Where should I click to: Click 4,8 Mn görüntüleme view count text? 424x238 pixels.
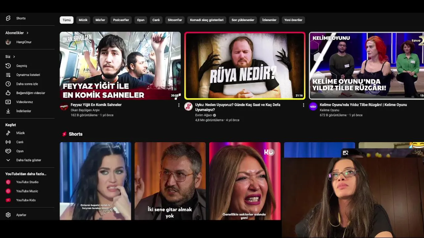coord(209,120)
